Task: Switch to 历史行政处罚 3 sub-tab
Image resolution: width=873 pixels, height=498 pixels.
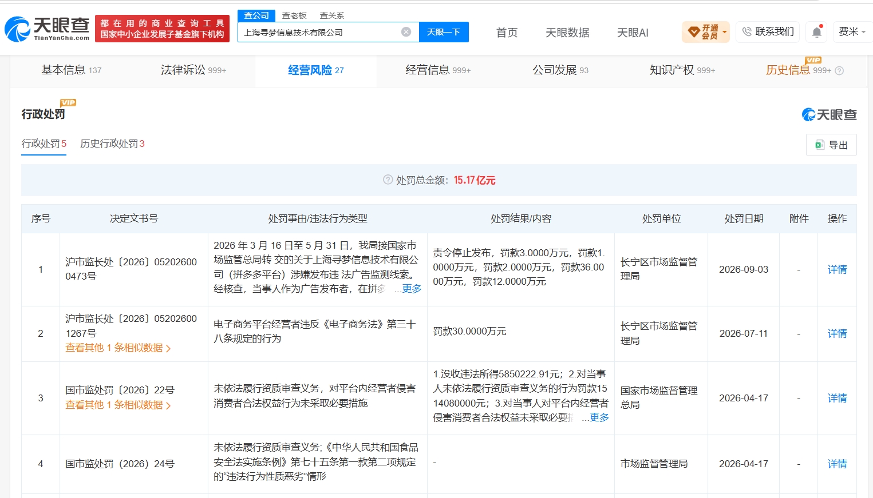Action: [112, 144]
